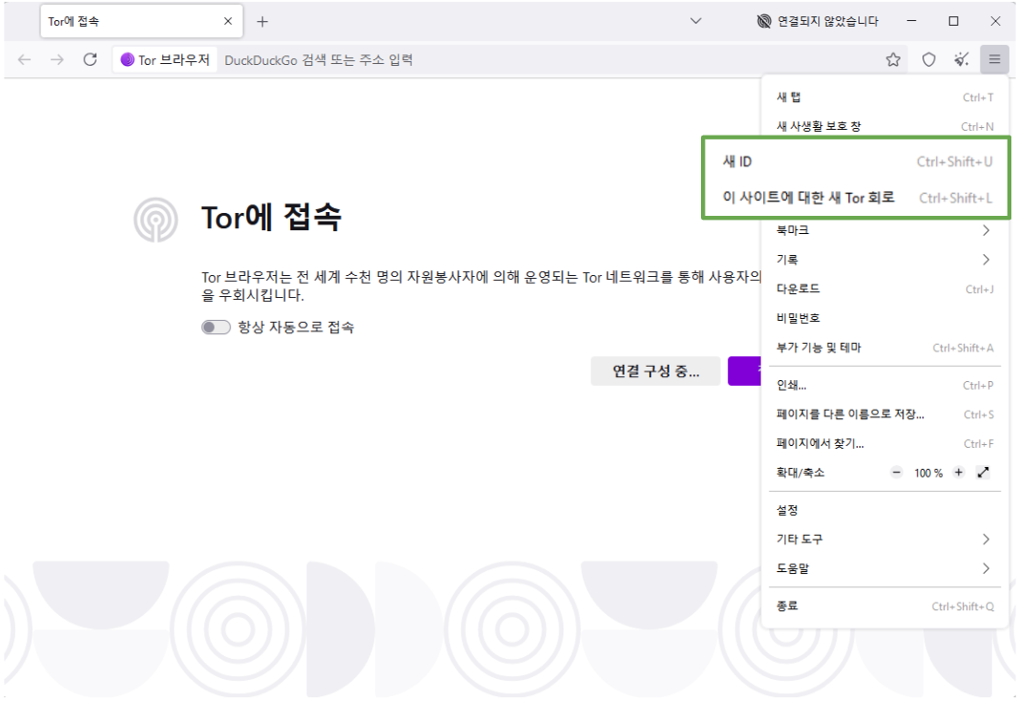Select 이 사이트에 대한 새 Tor 회로

[x=840, y=198]
